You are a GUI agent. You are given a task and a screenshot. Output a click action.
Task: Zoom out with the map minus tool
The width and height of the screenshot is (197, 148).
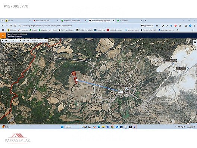point(6,40)
